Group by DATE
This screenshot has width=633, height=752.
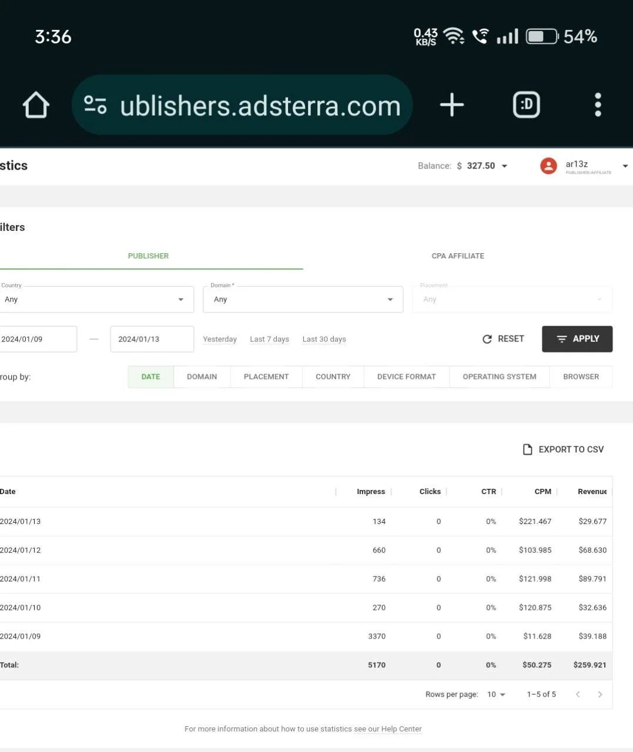coord(150,377)
